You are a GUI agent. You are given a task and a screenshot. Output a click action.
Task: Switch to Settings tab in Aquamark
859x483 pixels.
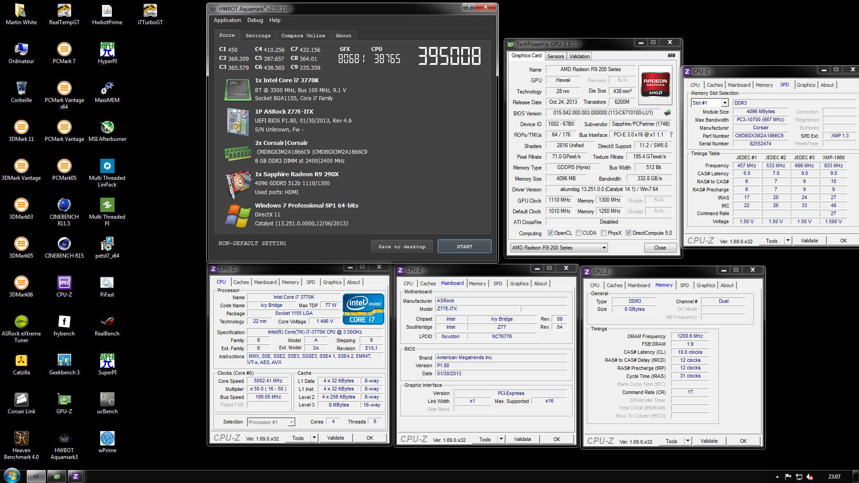258,35
